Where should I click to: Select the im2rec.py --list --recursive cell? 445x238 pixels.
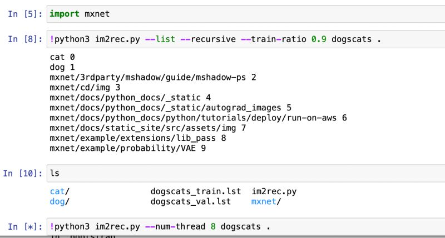(246, 39)
